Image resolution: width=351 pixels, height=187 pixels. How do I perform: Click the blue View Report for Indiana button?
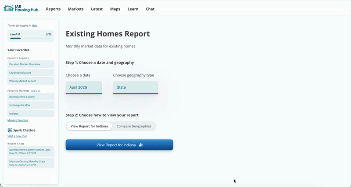[119, 145]
